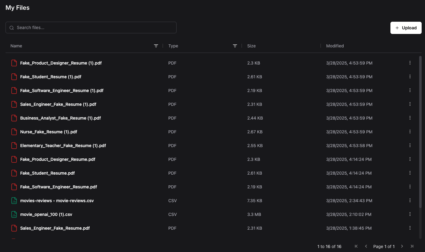Go to the next page arrow
Image resolution: width=425 pixels, height=252 pixels.
(402, 246)
